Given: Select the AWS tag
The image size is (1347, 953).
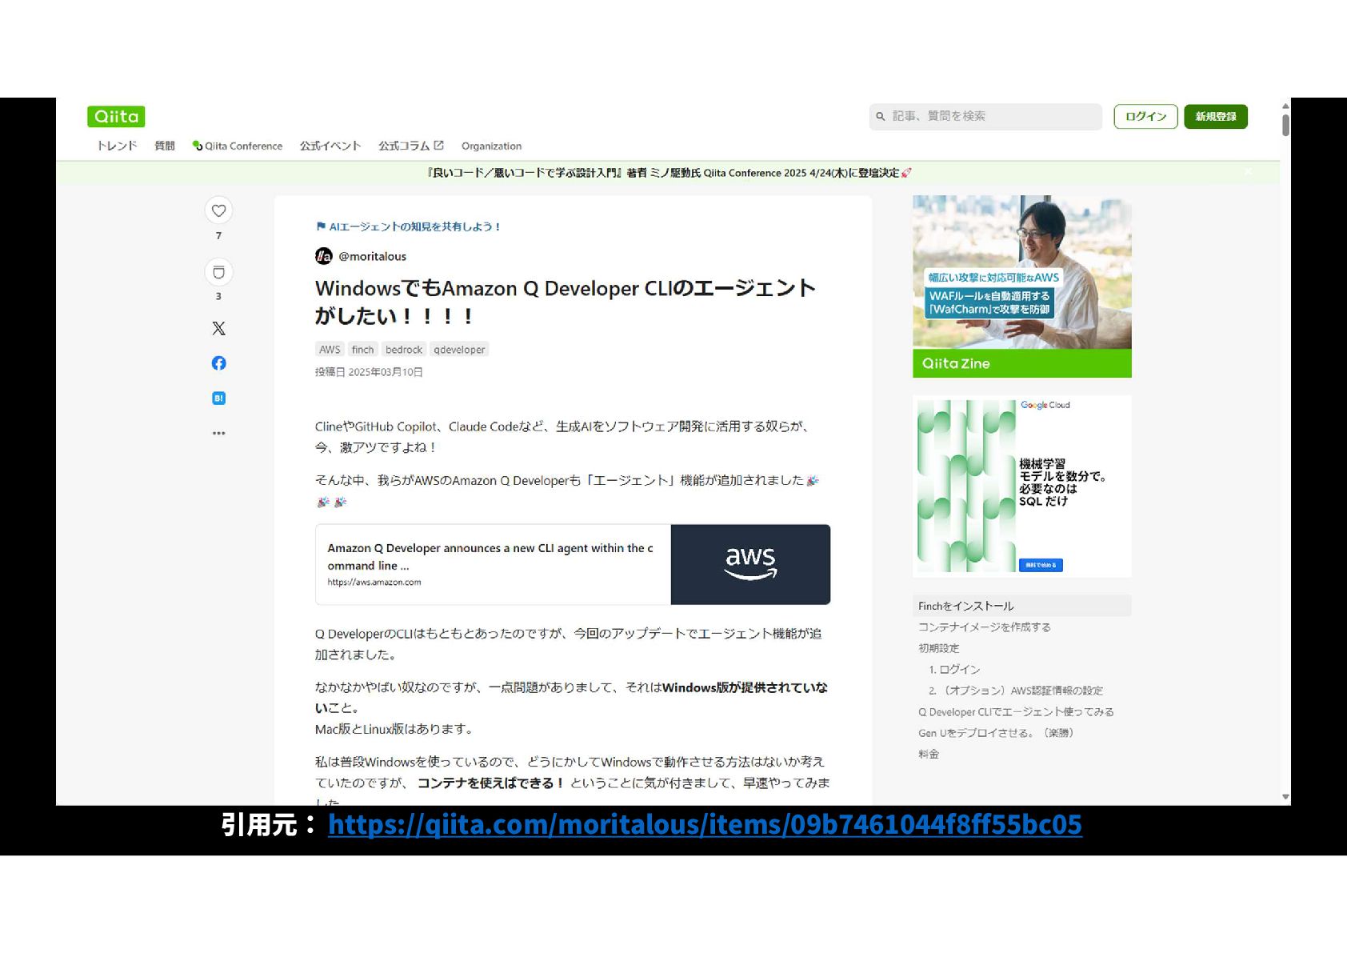Looking at the screenshot, I should 330,350.
